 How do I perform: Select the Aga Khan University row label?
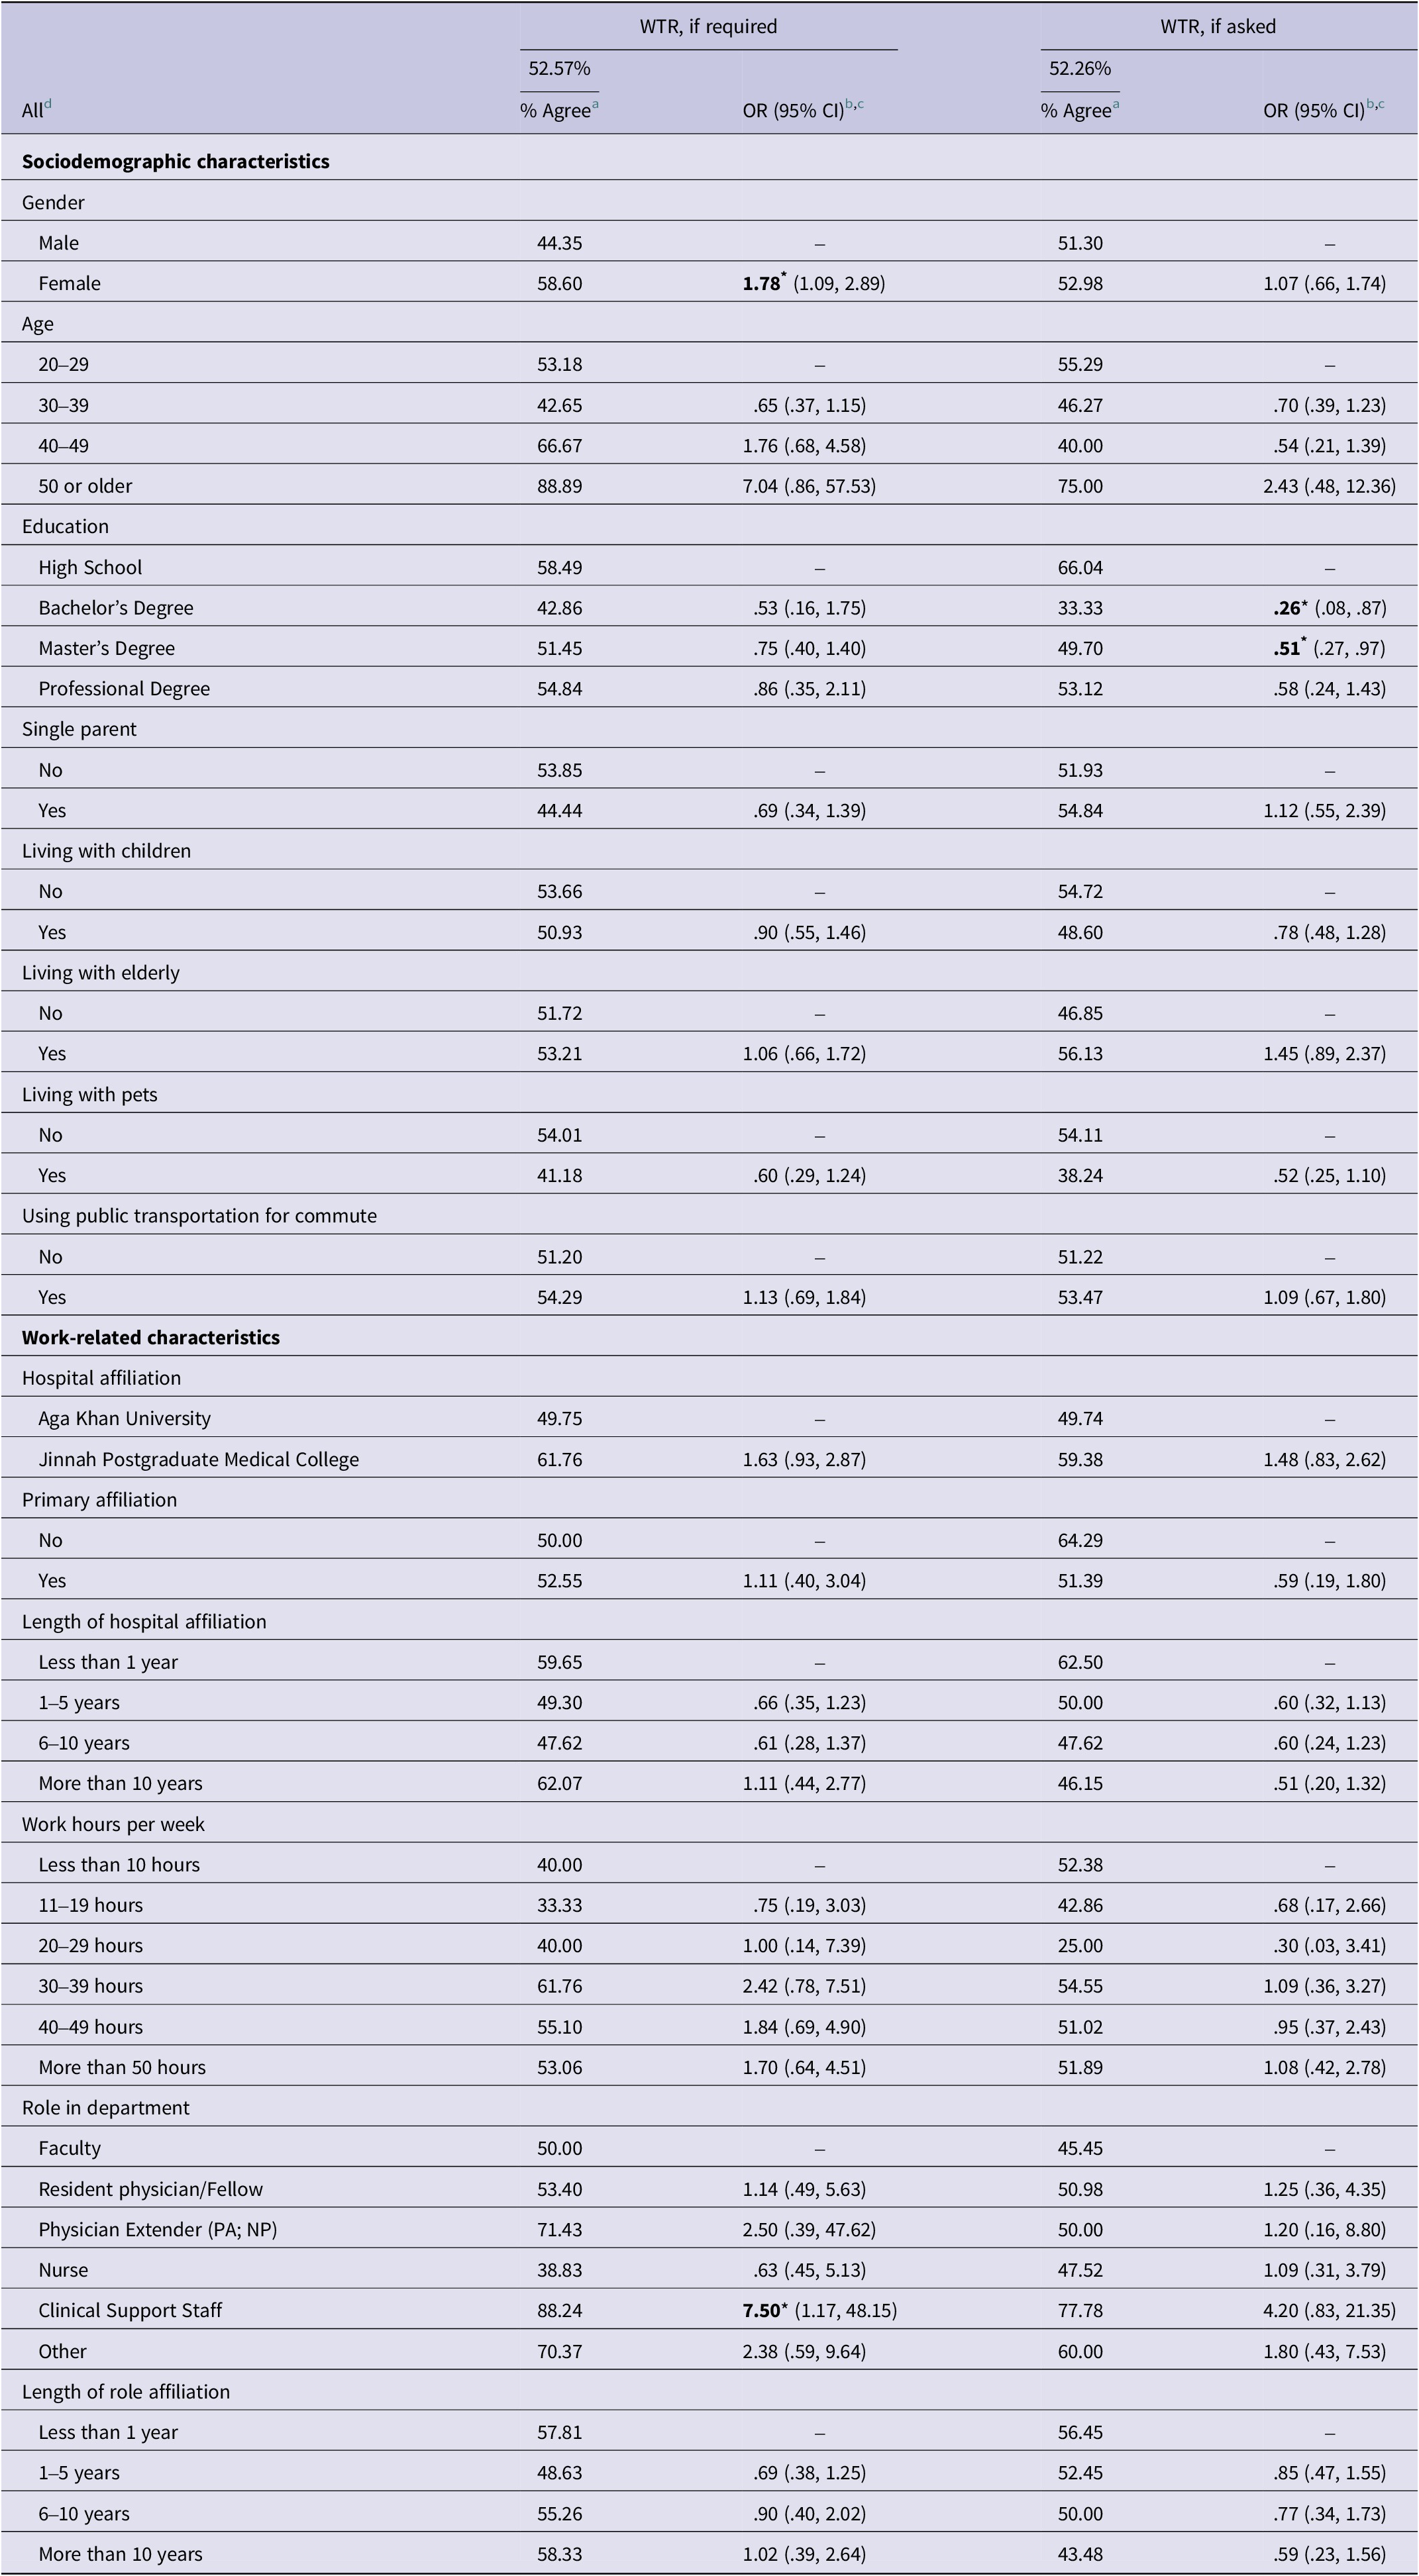(x=124, y=1418)
